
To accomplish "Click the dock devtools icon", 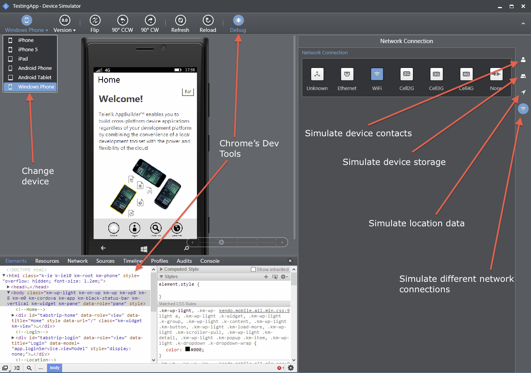I will point(5,368).
